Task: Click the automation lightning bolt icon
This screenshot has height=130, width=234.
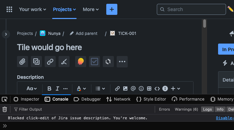Action: click(x=225, y=63)
